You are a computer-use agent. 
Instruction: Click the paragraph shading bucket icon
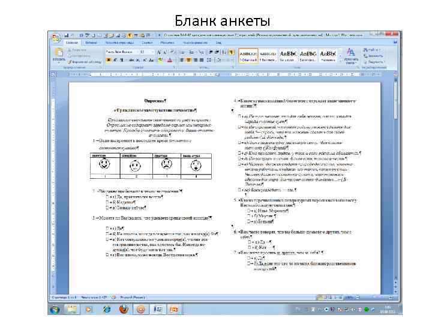point(218,60)
